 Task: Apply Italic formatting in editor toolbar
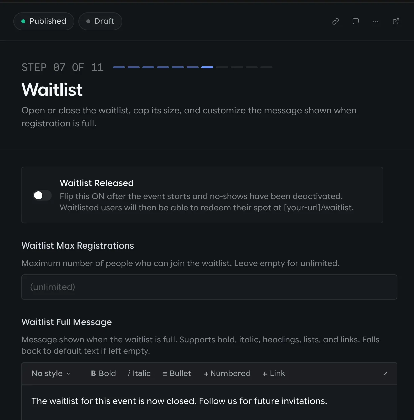139,373
